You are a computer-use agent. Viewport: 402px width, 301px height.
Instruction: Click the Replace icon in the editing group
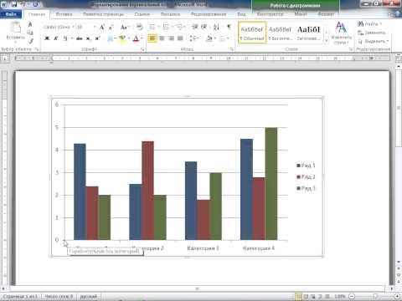(x=361, y=33)
